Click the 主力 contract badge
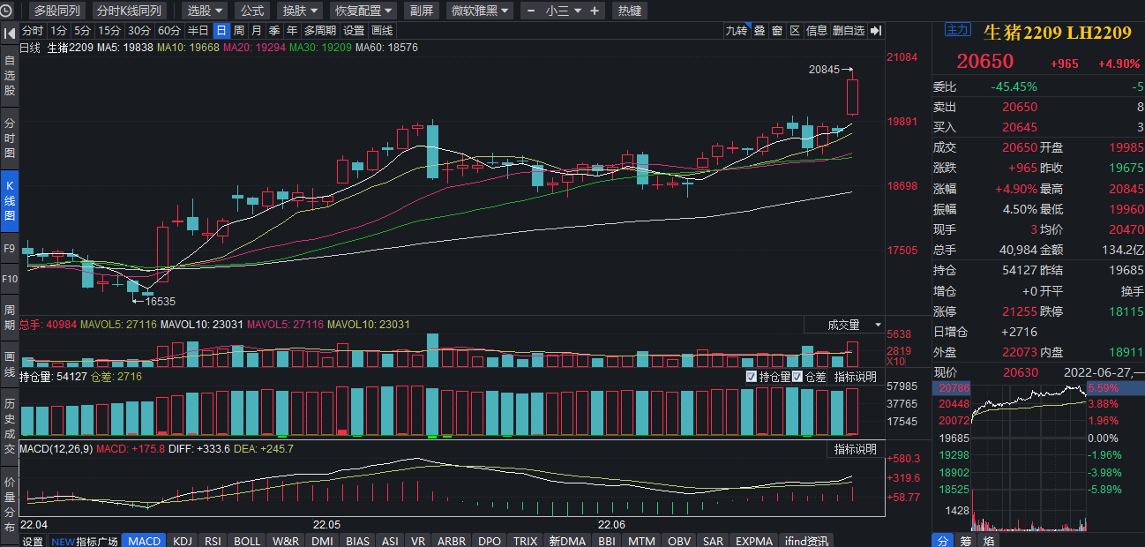Viewport: 1145px width, 547px height. [957, 30]
